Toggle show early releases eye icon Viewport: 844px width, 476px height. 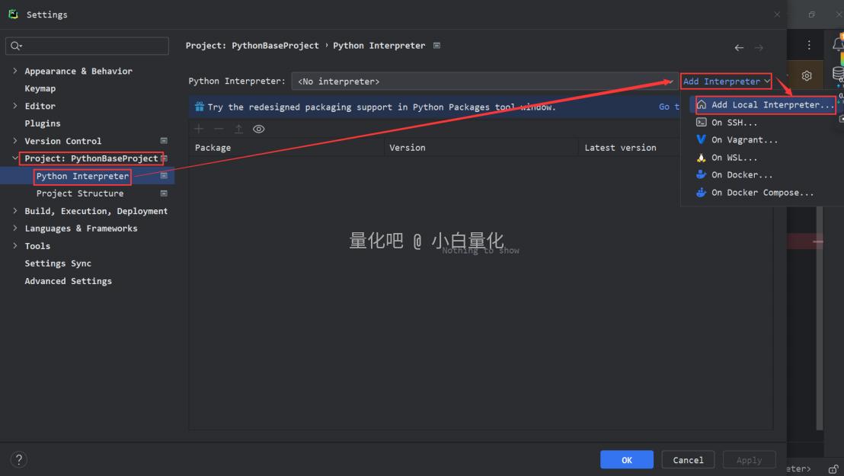tap(259, 129)
